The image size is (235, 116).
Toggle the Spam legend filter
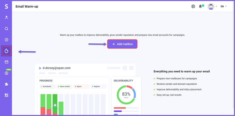[82, 87]
